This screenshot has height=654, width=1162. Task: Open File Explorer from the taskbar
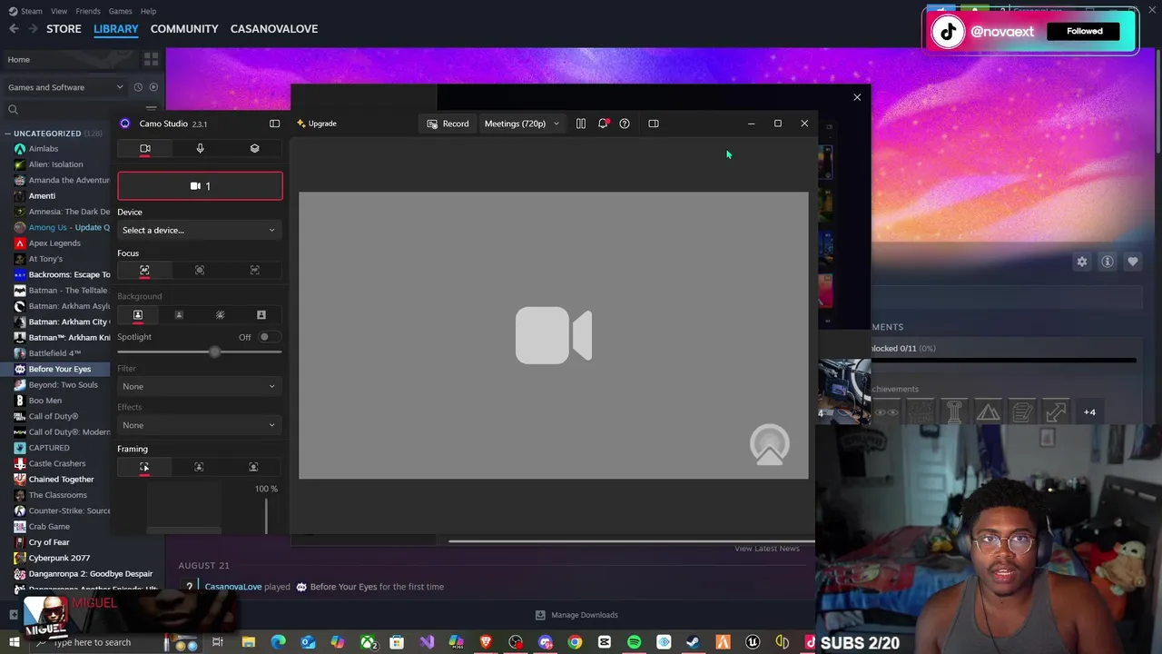pos(248,642)
